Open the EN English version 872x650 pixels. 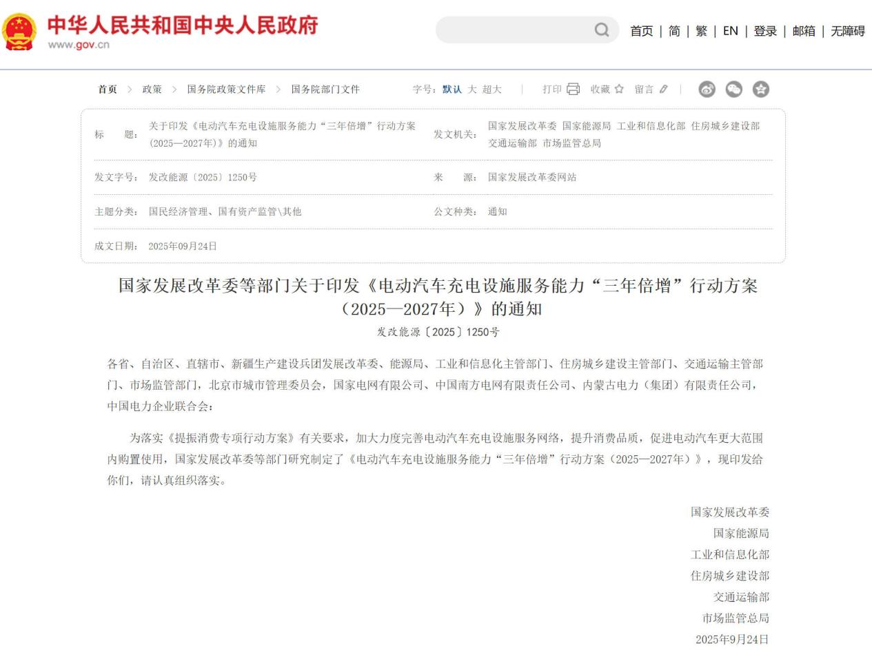[730, 31]
